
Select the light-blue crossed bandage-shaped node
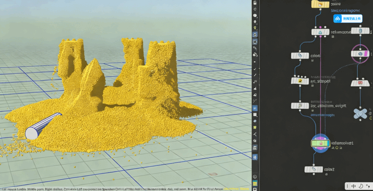tap(360, 113)
